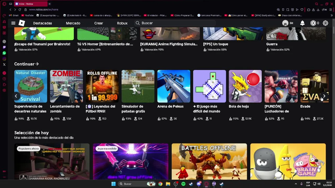Open Roblox notifications bell
Image resolution: width=335 pixels, height=188 pixels.
pyautogui.click(x=302, y=23)
